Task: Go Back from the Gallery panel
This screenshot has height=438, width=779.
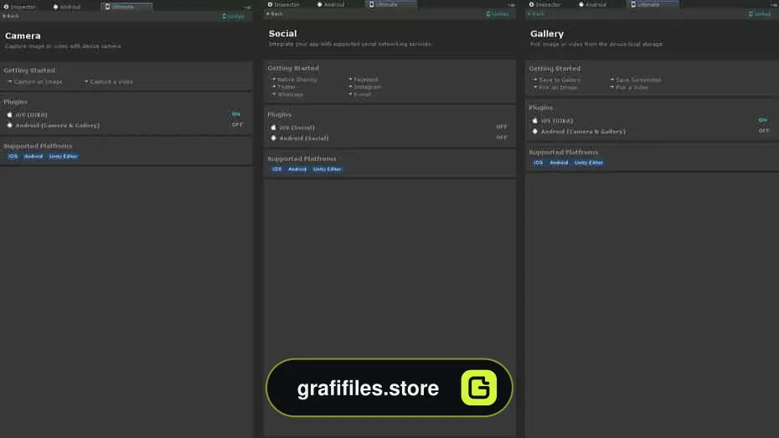Action: (536, 14)
